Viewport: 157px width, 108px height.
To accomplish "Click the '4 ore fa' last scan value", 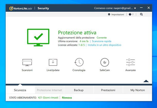I will (x=84, y=41).
